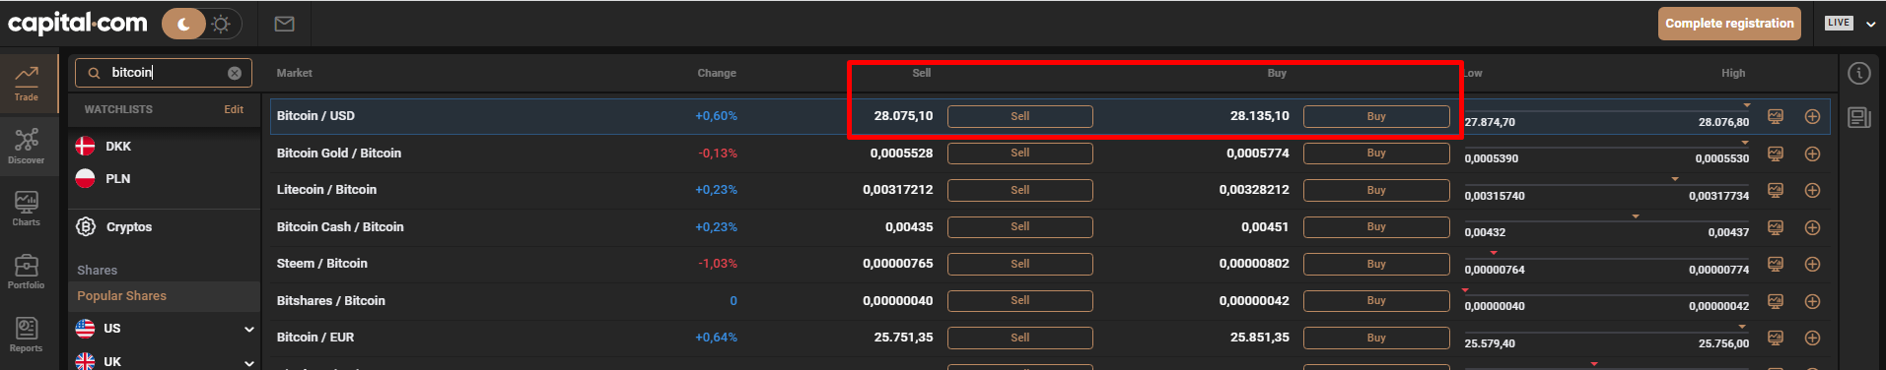Open chart icon for Bitcoin Cash / Bitcoin
Screen dimensions: 1886x370
click(1776, 227)
